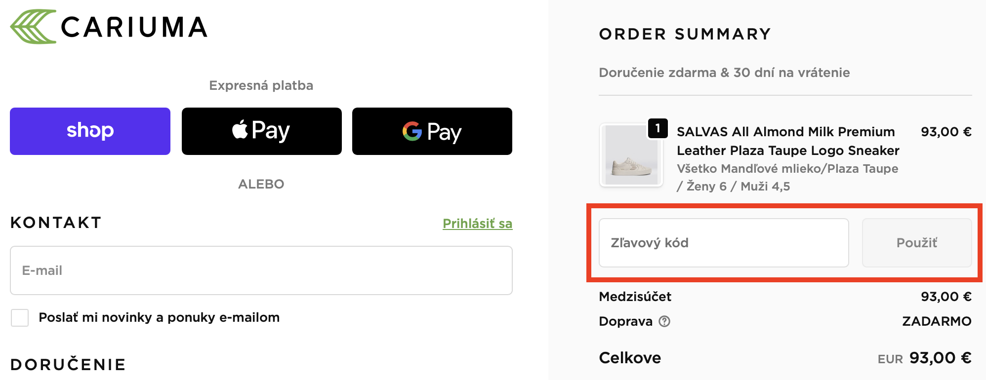Screen dimensions: 986x380
Task: Focus the E-mail input field
Action: pyautogui.click(x=261, y=270)
